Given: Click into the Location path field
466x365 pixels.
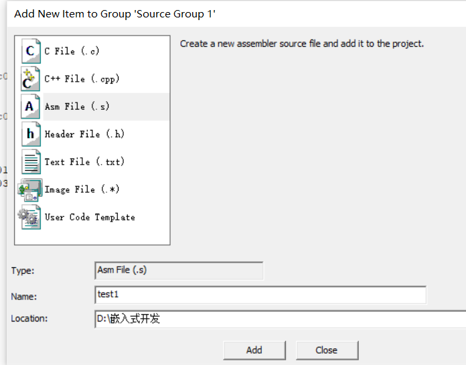Looking at the screenshot, I should [x=280, y=319].
